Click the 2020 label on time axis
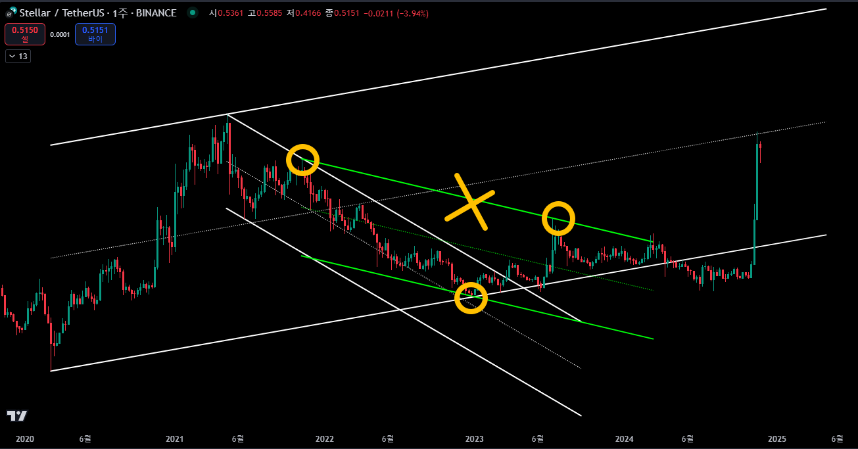858x449 pixels. pyautogui.click(x=24, y=438)
